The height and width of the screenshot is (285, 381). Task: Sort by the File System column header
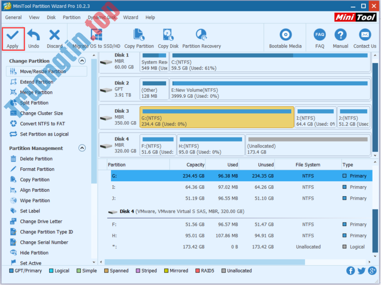(308, 165)
